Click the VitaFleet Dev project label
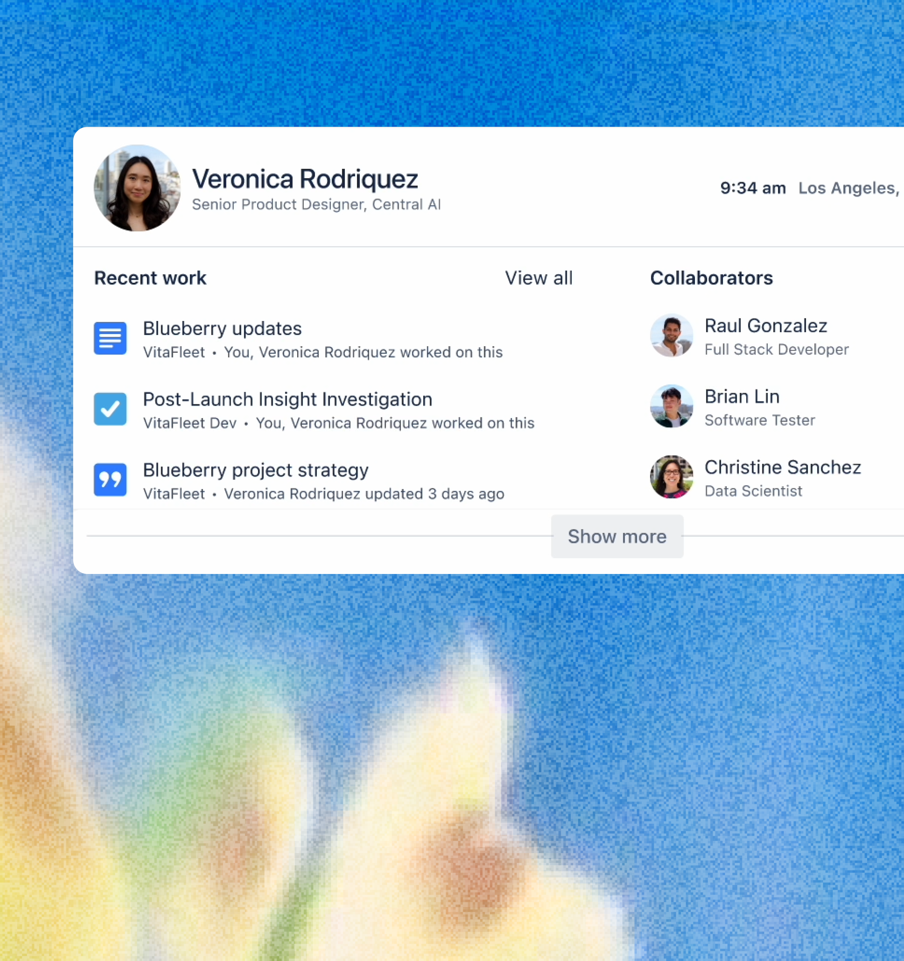This screenshot has height=961, width=904. click(190, 423)
